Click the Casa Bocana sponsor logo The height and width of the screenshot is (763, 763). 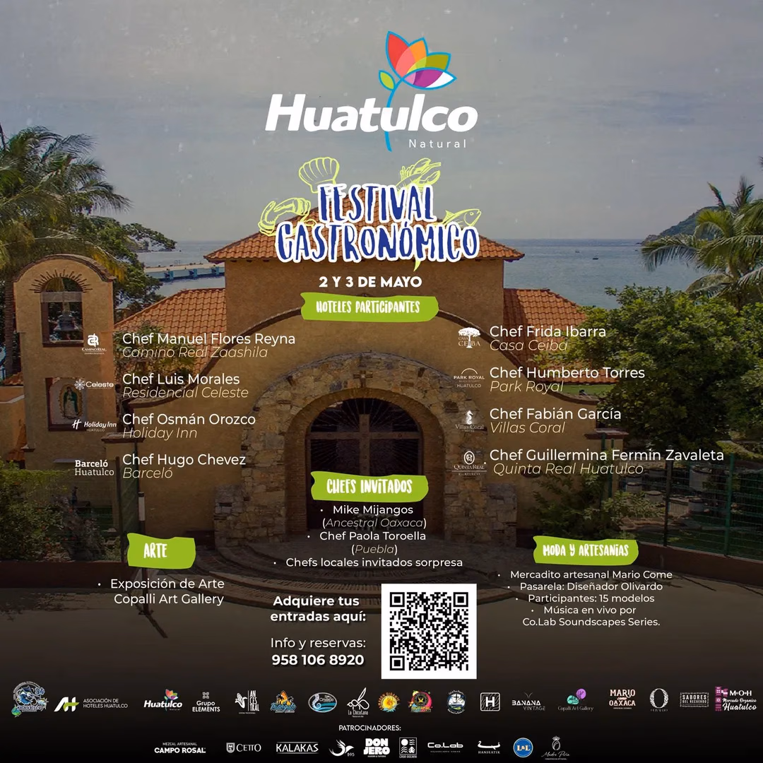[x=408, y=748]
